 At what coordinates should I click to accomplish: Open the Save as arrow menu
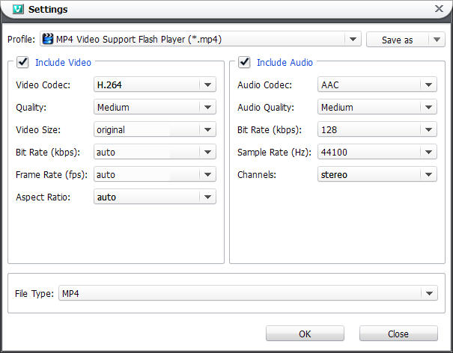[x=437, y=40]
